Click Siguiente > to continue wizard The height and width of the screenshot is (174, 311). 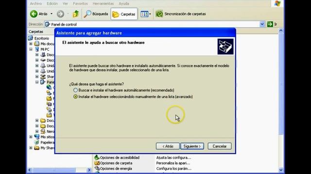pos(192,146)
